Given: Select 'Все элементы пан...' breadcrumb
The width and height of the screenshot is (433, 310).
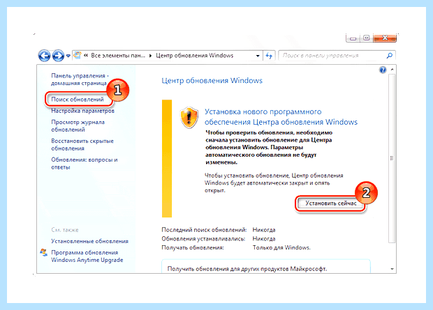Looking at the screenshot, I should pyautogui.click(x=118, y=56).
